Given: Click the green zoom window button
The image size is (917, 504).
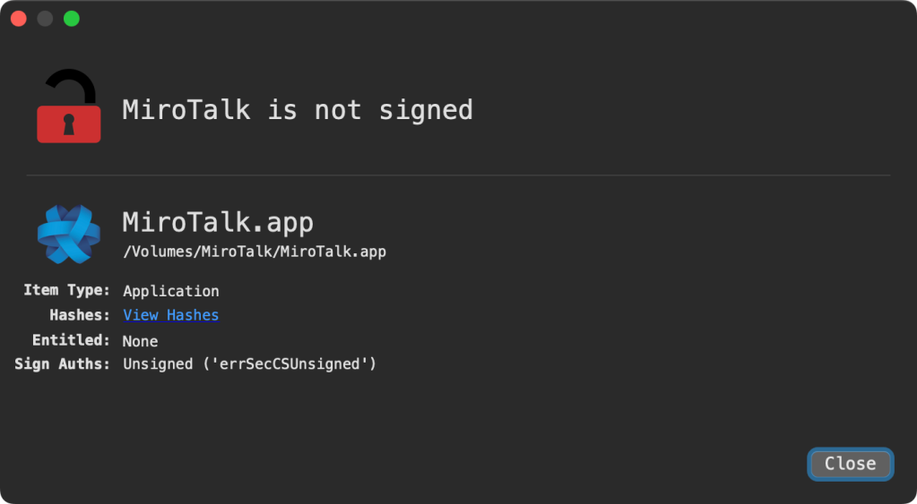Looking at the screenshot, I should coord(72,19).
